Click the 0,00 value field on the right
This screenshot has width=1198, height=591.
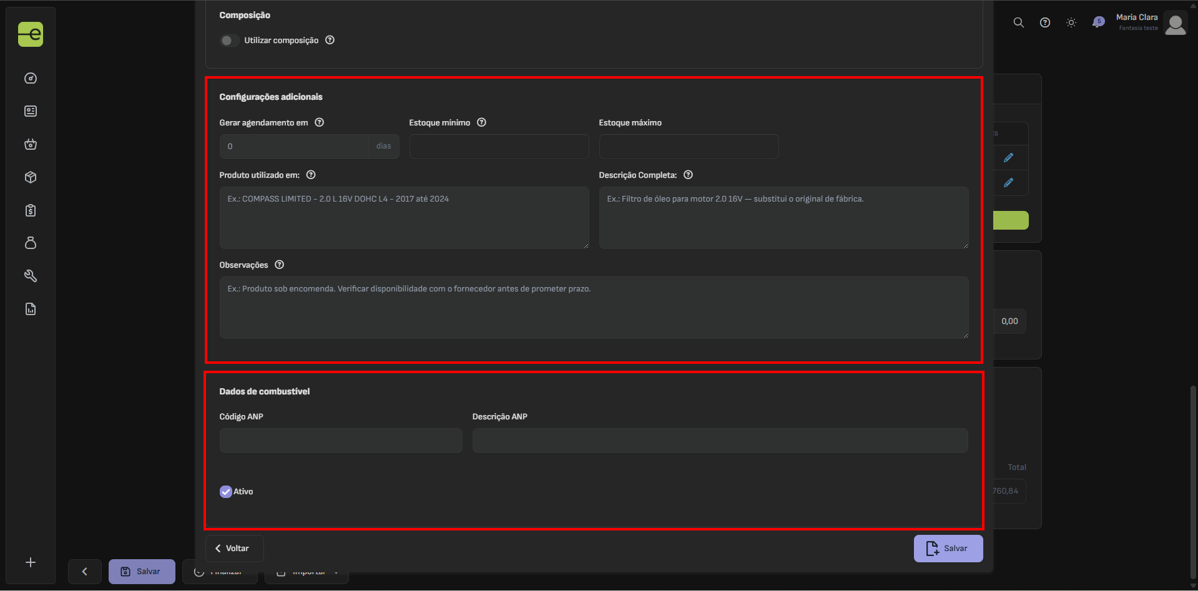[x=1009, y=321]
